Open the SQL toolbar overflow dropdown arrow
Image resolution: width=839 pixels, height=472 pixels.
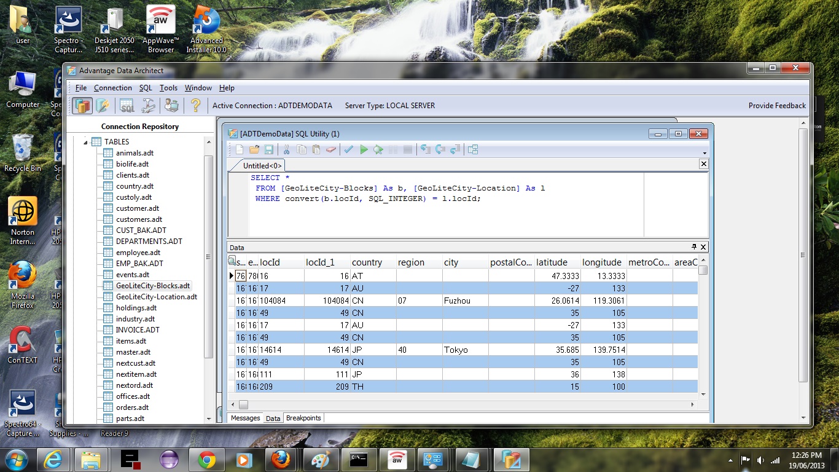(x=704, y=153)
